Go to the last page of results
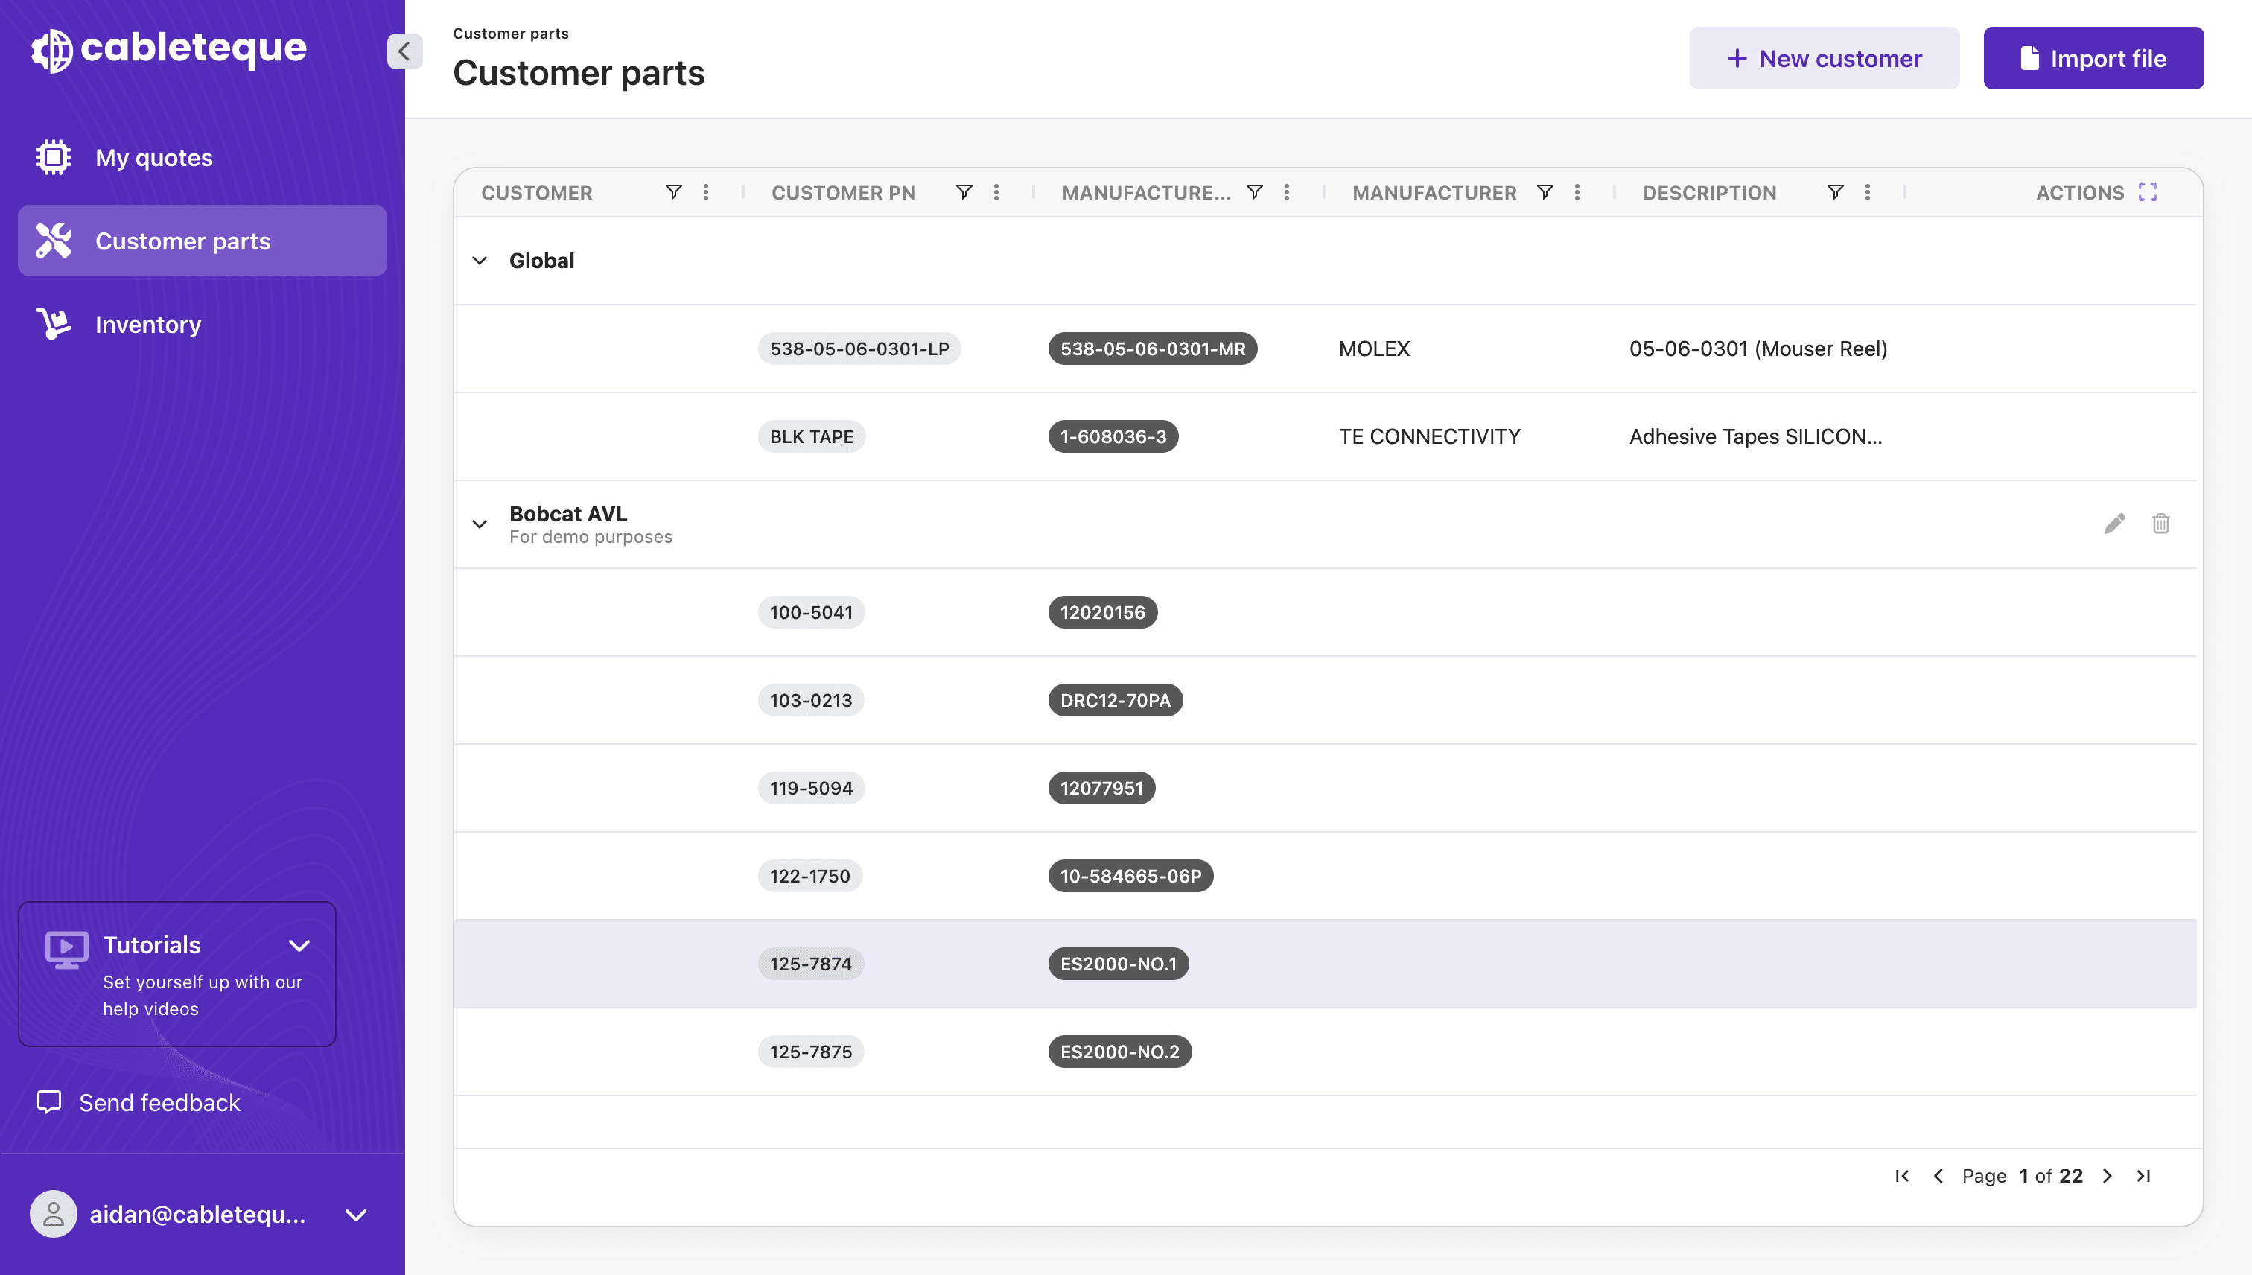The image size is (2252, 1275). point(2143,1176)
